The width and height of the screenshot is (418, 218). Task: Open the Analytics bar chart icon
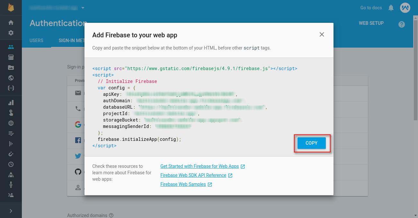coord(11,103)
